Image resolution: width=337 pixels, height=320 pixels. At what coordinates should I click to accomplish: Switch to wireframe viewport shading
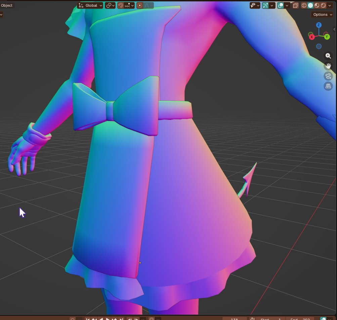pyautogui.click(x=304, y=5)
